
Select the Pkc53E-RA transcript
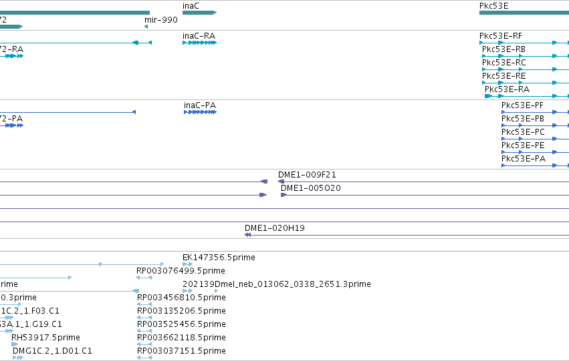pyautogui.click(x=527, y=96)
